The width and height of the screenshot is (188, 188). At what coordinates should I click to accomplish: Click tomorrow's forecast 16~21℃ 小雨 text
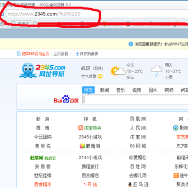173,72
